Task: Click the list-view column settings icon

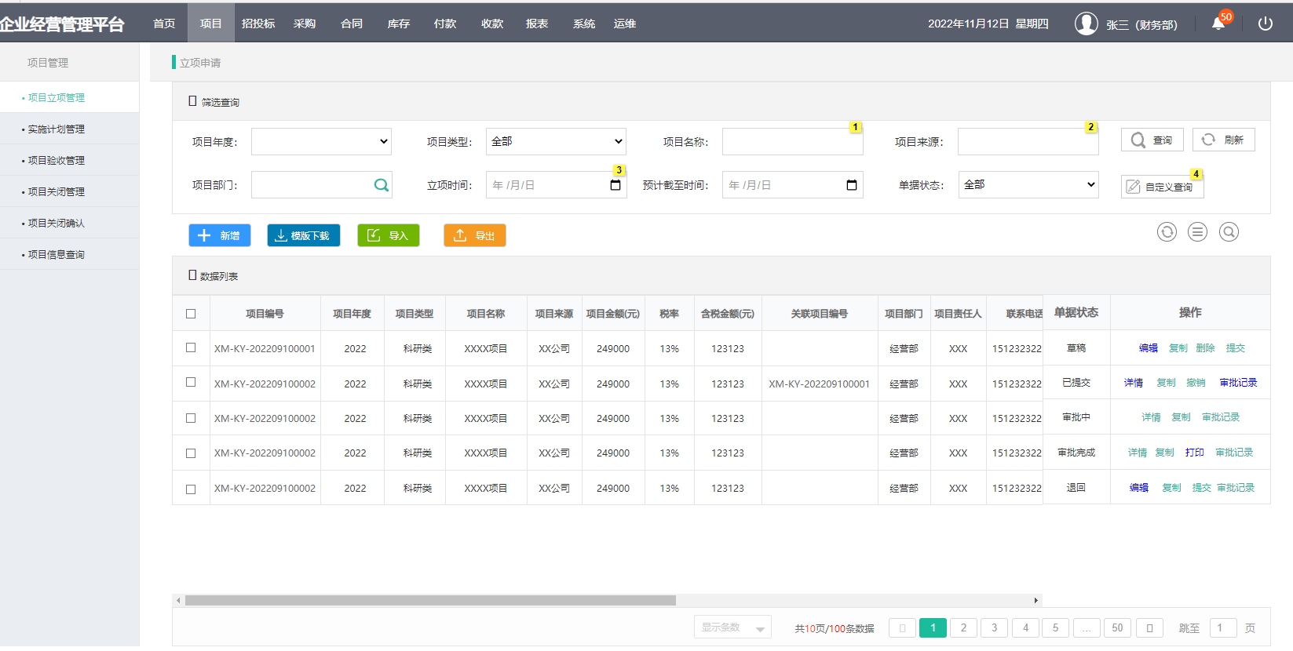Action: 1197,232
